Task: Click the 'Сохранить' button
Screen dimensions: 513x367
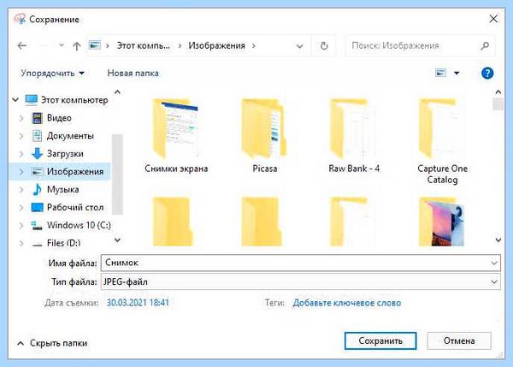Action: pyautogui.click(x=380, y=340)
